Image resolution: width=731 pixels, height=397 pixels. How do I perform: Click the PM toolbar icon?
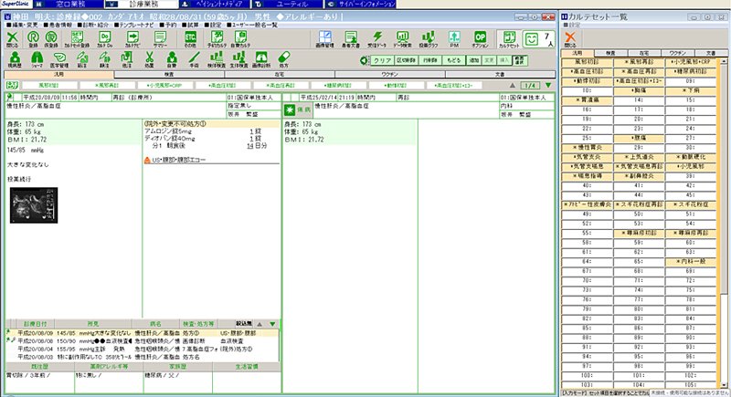tap(454, 39)
